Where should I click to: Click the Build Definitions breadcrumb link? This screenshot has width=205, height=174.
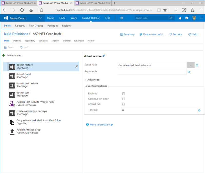(x=16, y=34)
